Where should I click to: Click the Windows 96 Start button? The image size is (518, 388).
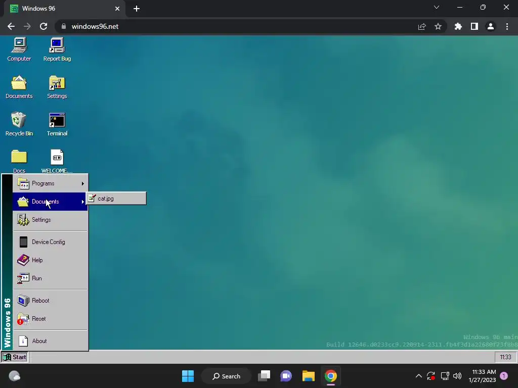(15, 357)
